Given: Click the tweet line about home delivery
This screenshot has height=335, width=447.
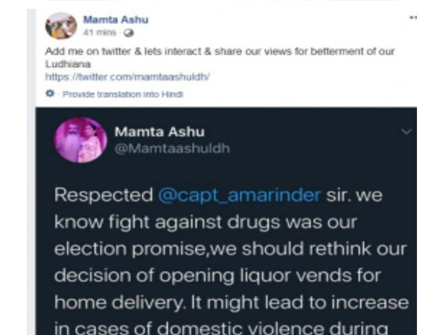Looking at the screenshot, I should tap(231, 302).
